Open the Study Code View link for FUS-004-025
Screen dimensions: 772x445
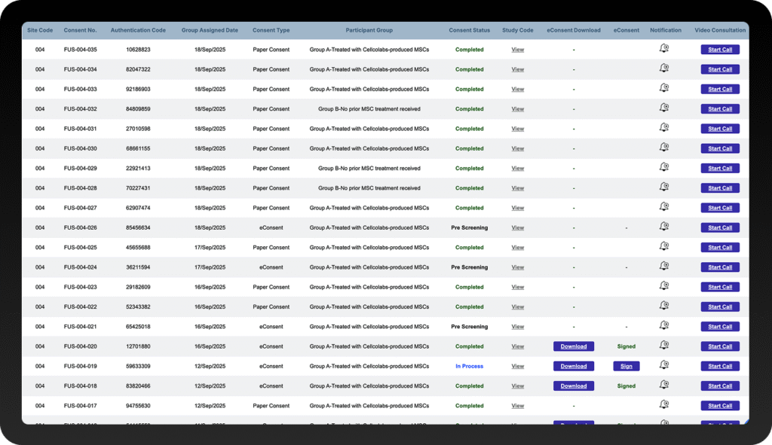[517, 247]
